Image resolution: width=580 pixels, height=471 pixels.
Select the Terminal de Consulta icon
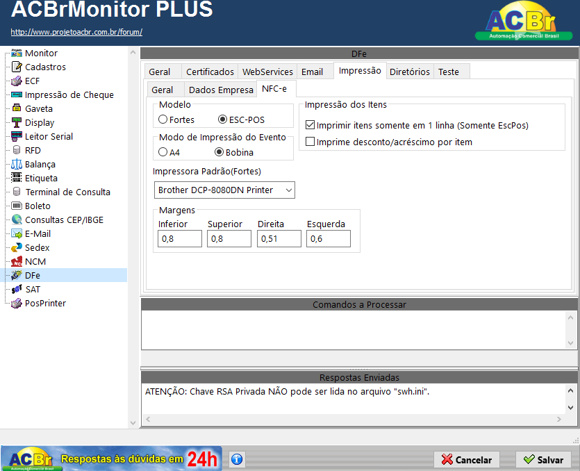[x=17, y=192]
